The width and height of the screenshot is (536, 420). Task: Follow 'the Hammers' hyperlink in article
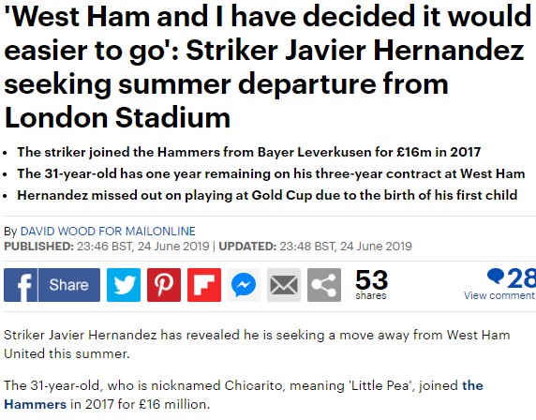point(244,395)
